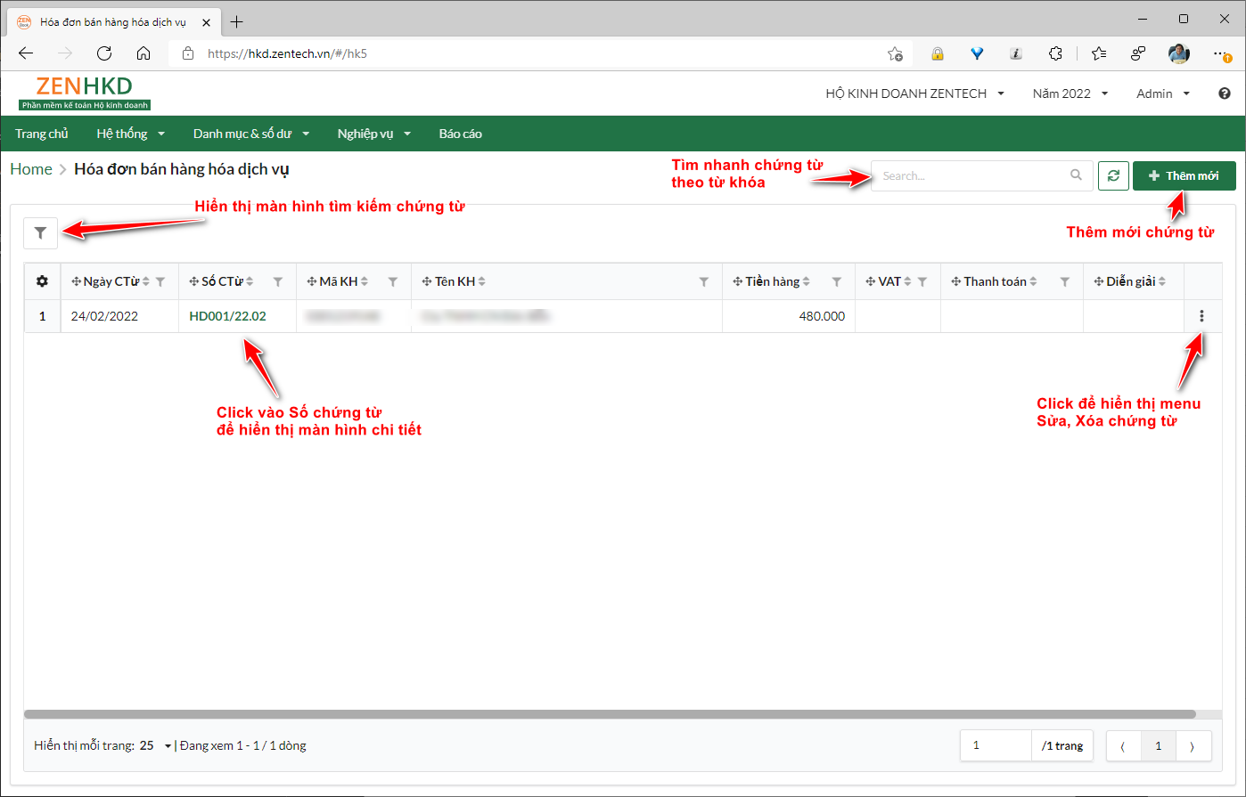The height and width of the screenshot is (797, 1246).
Task: Open the Báo cáo menu
Action: (x=460, y=134)
